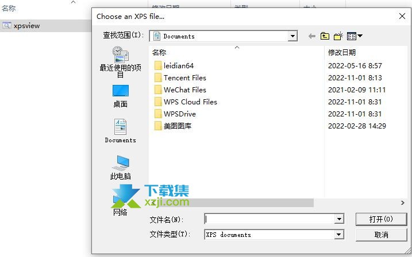Create a new folder icon

click(338, 36)
